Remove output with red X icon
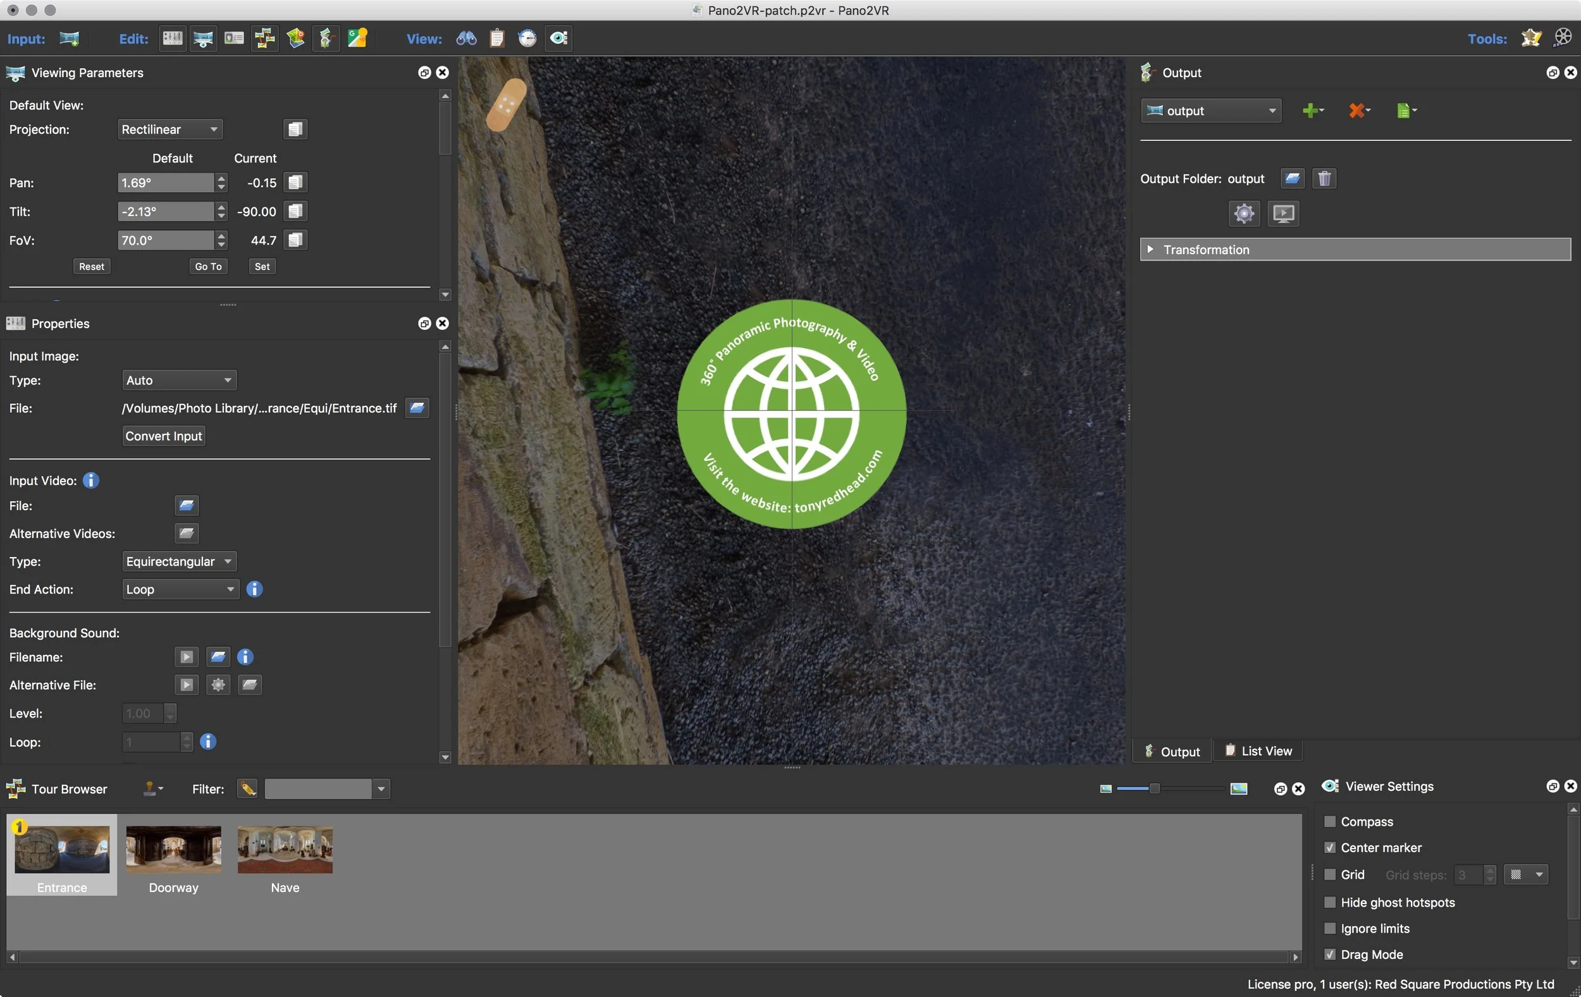Screen dimensions: 1581x997 [x=1359, y=110]
